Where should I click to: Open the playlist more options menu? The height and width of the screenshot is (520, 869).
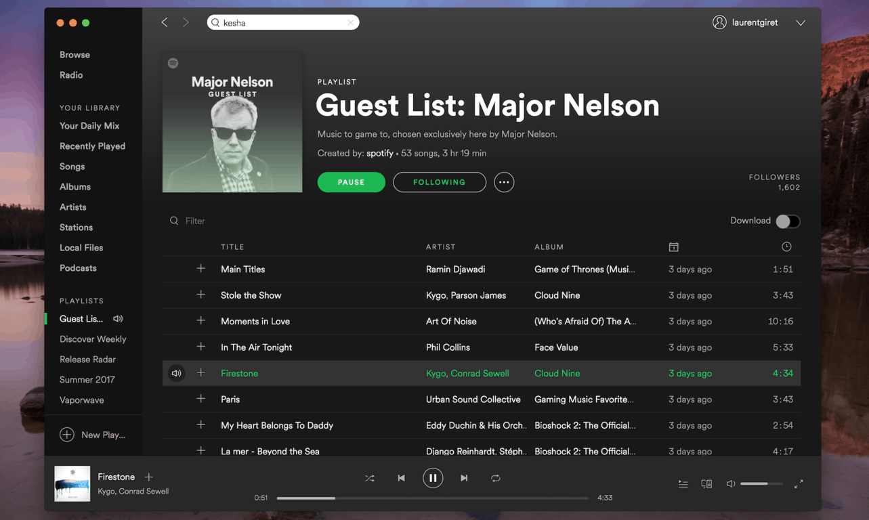coord(504,182)
